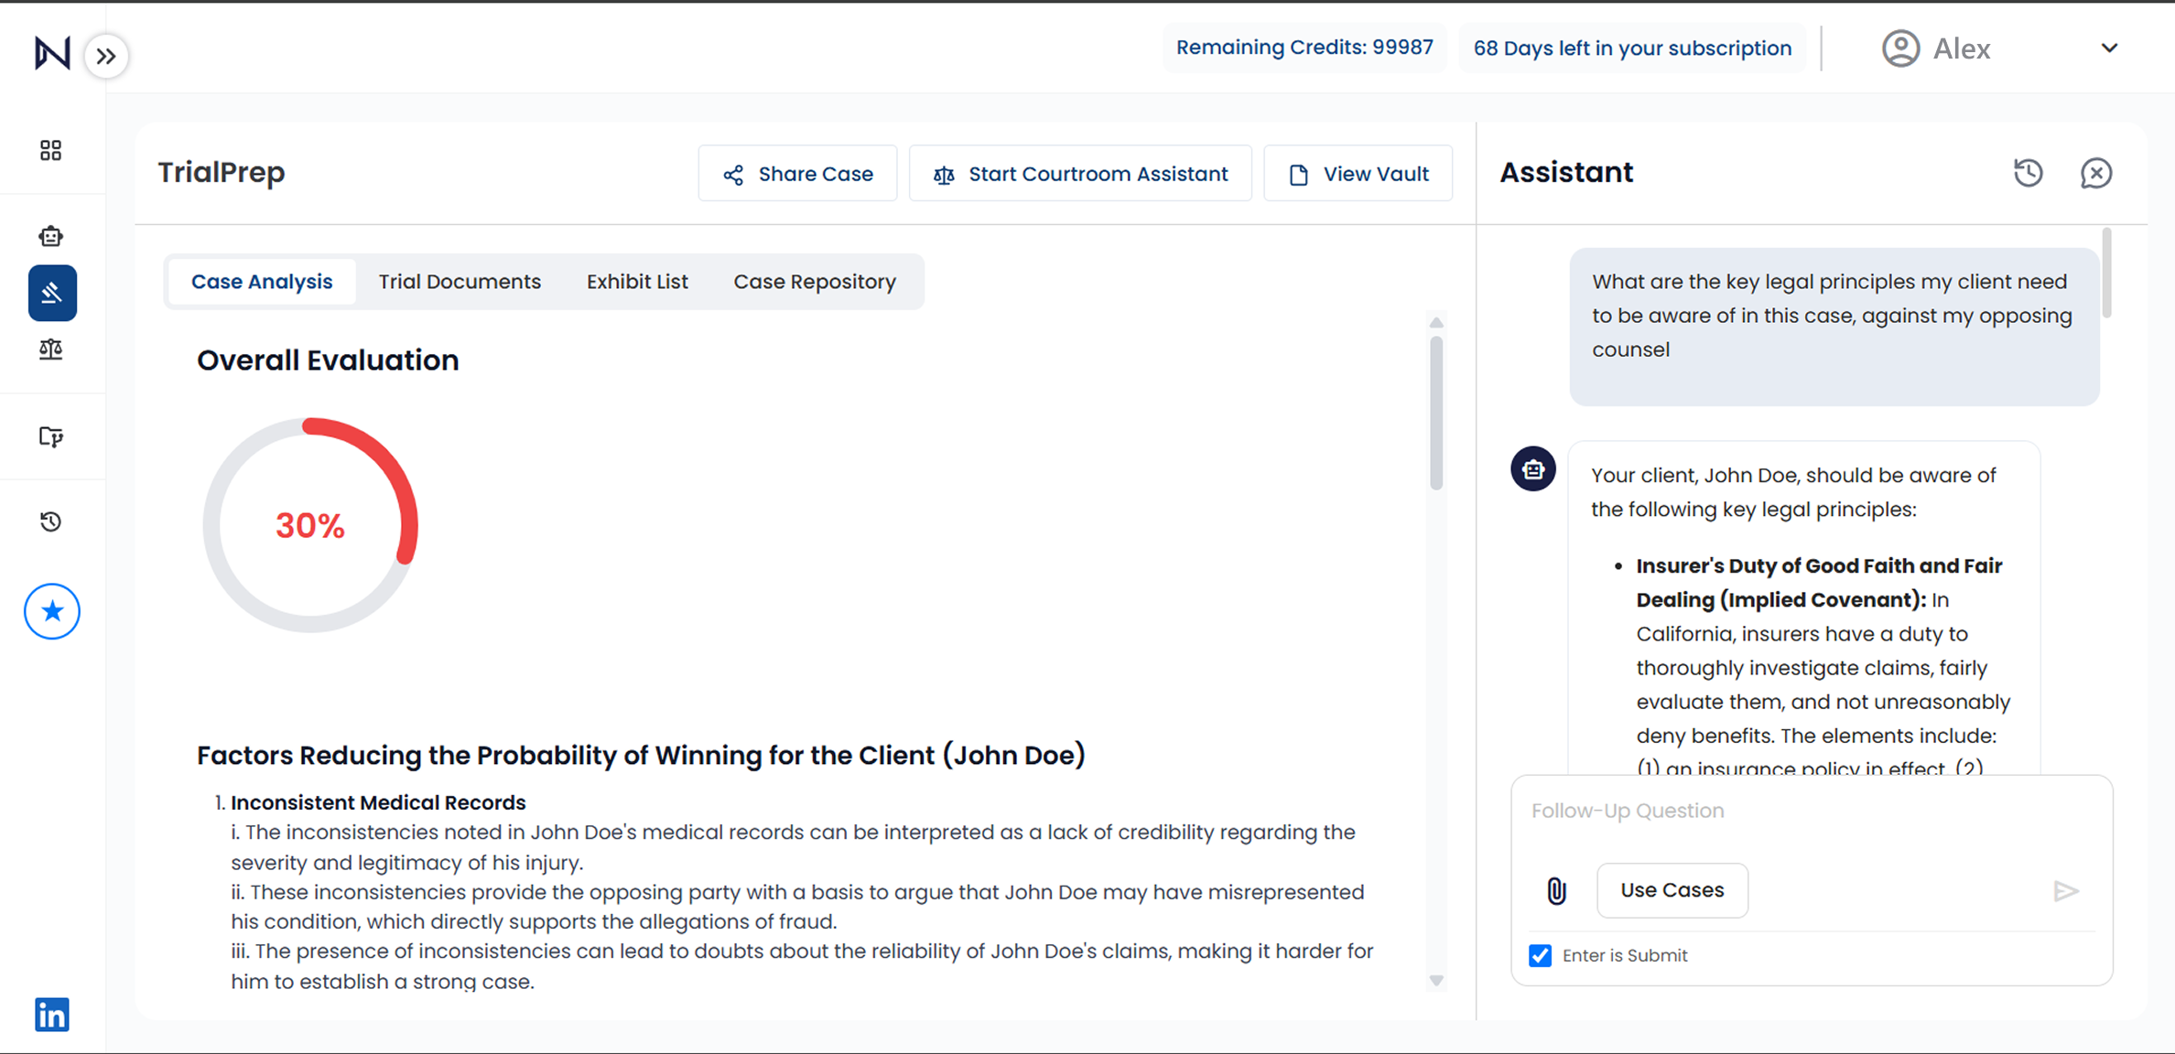
Task: Select the gavel TrialPrep sidebar icon
Action: pyautogui.click(x=52, y=294)
